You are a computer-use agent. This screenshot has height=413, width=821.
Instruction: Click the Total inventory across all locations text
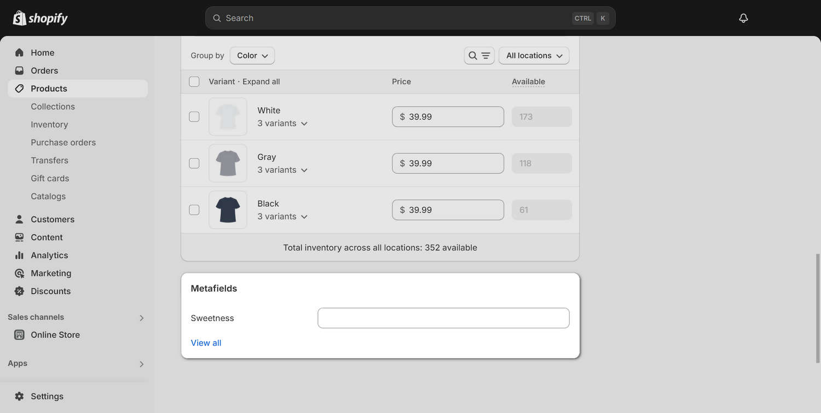(380, 248)
